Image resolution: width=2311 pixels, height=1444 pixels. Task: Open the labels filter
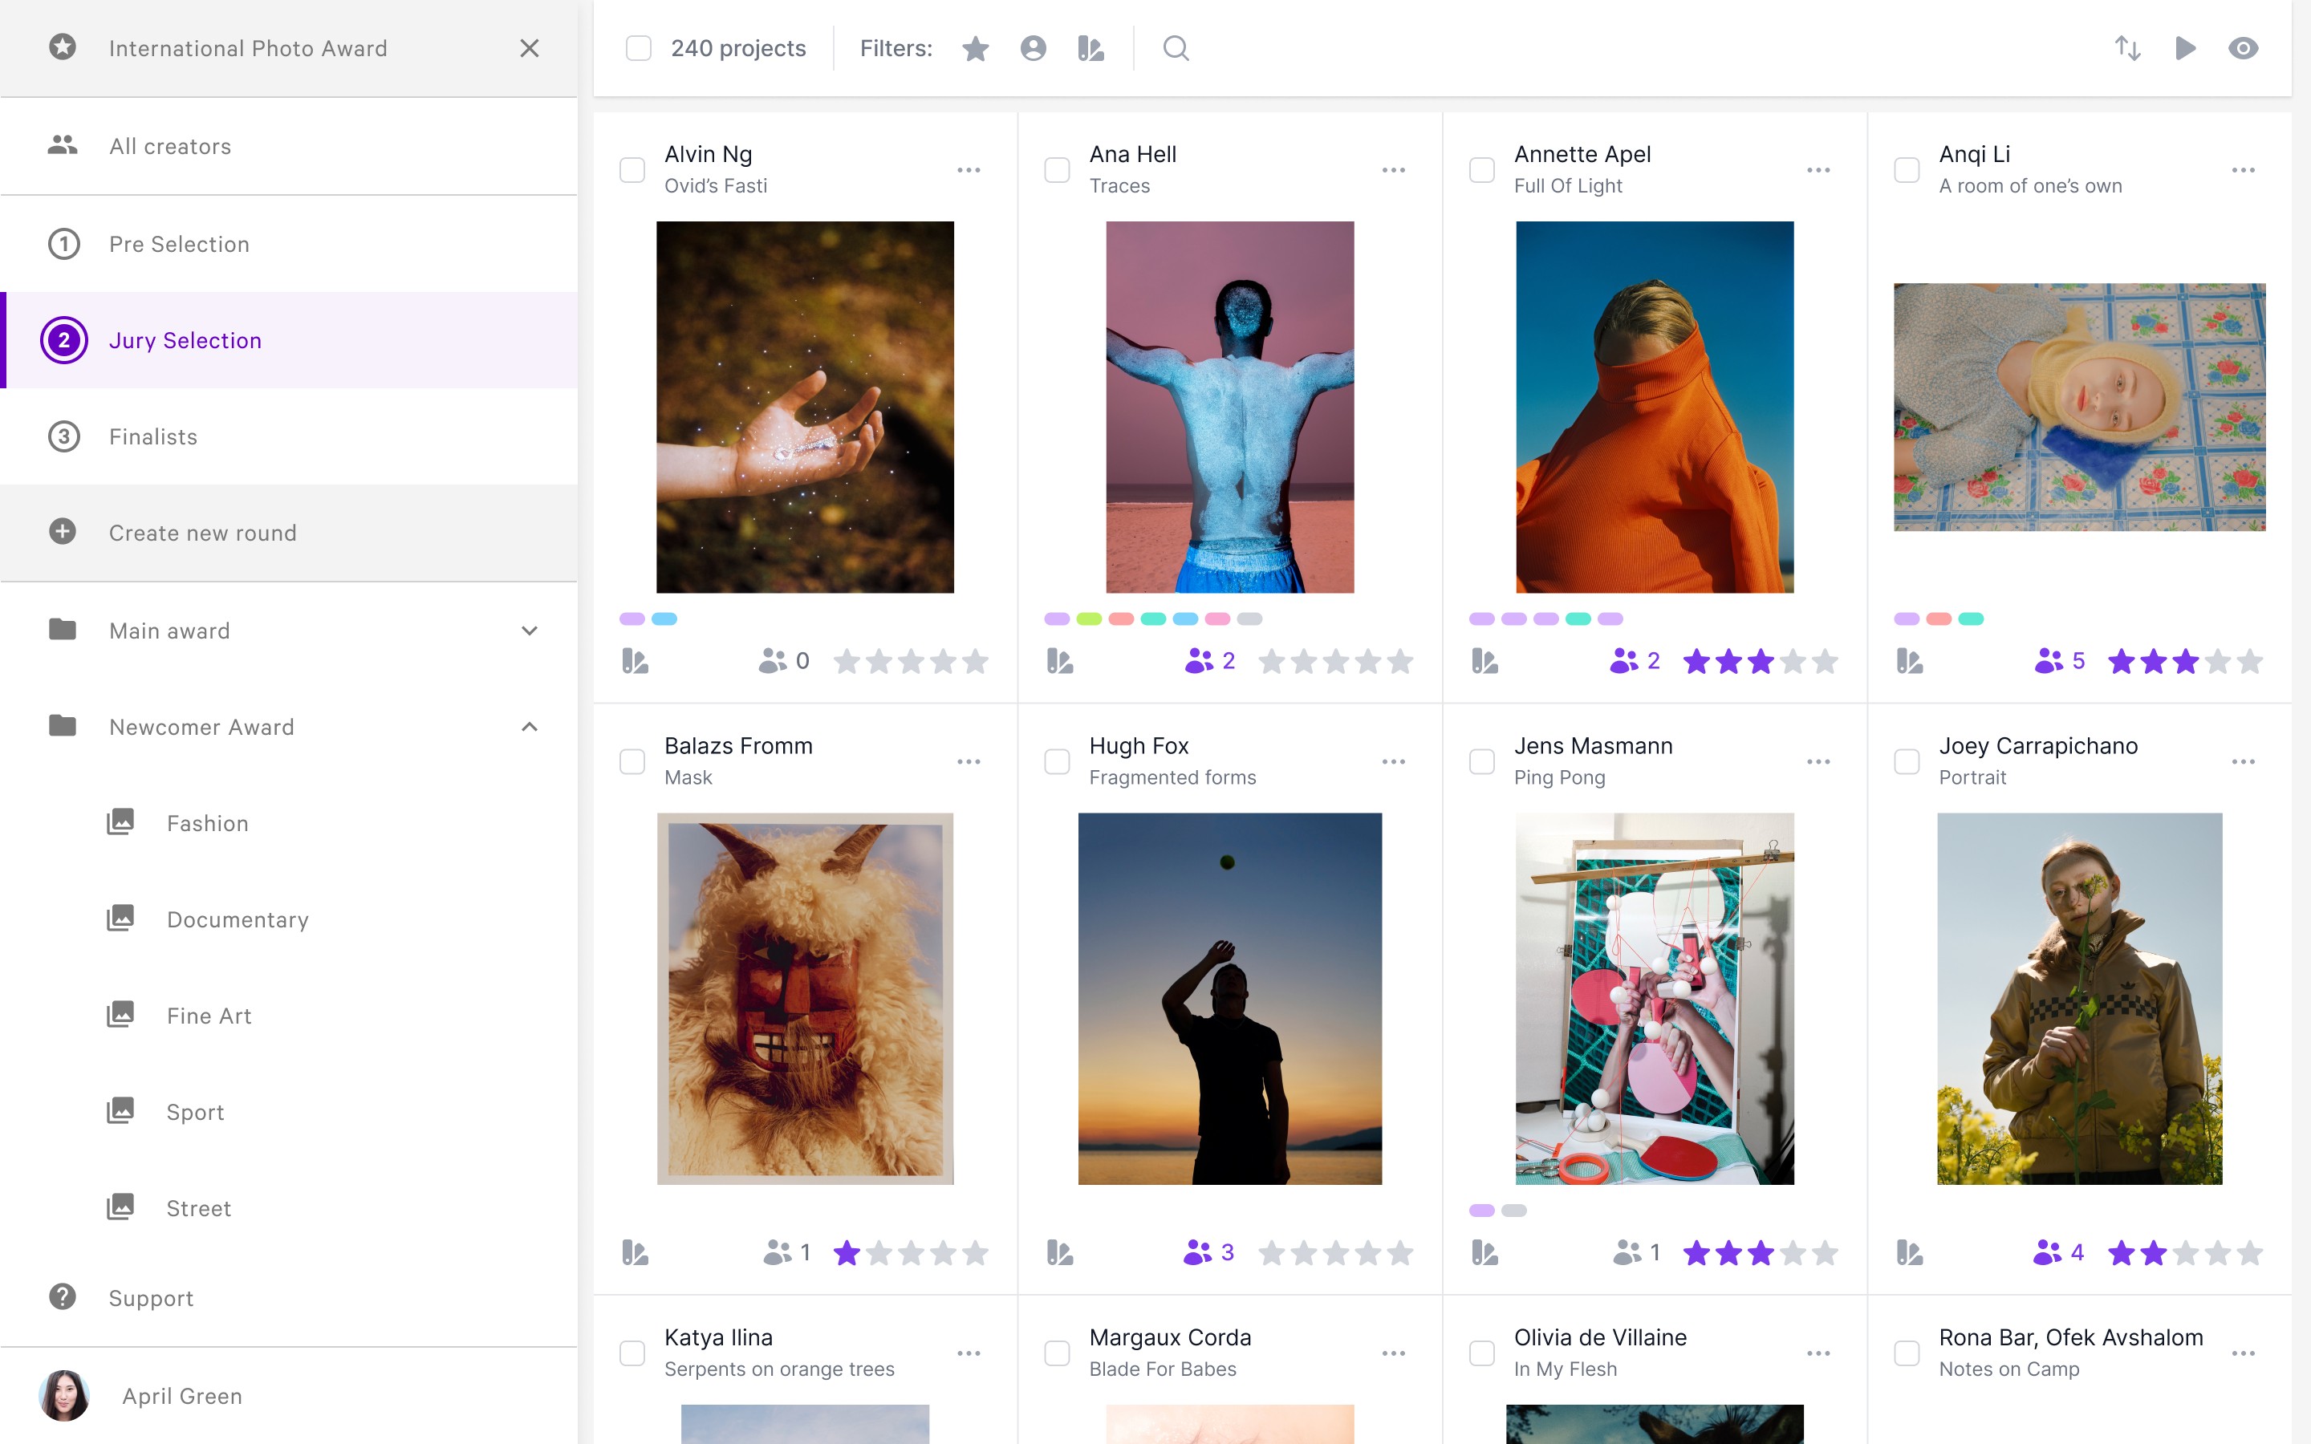coord(1091,48)
